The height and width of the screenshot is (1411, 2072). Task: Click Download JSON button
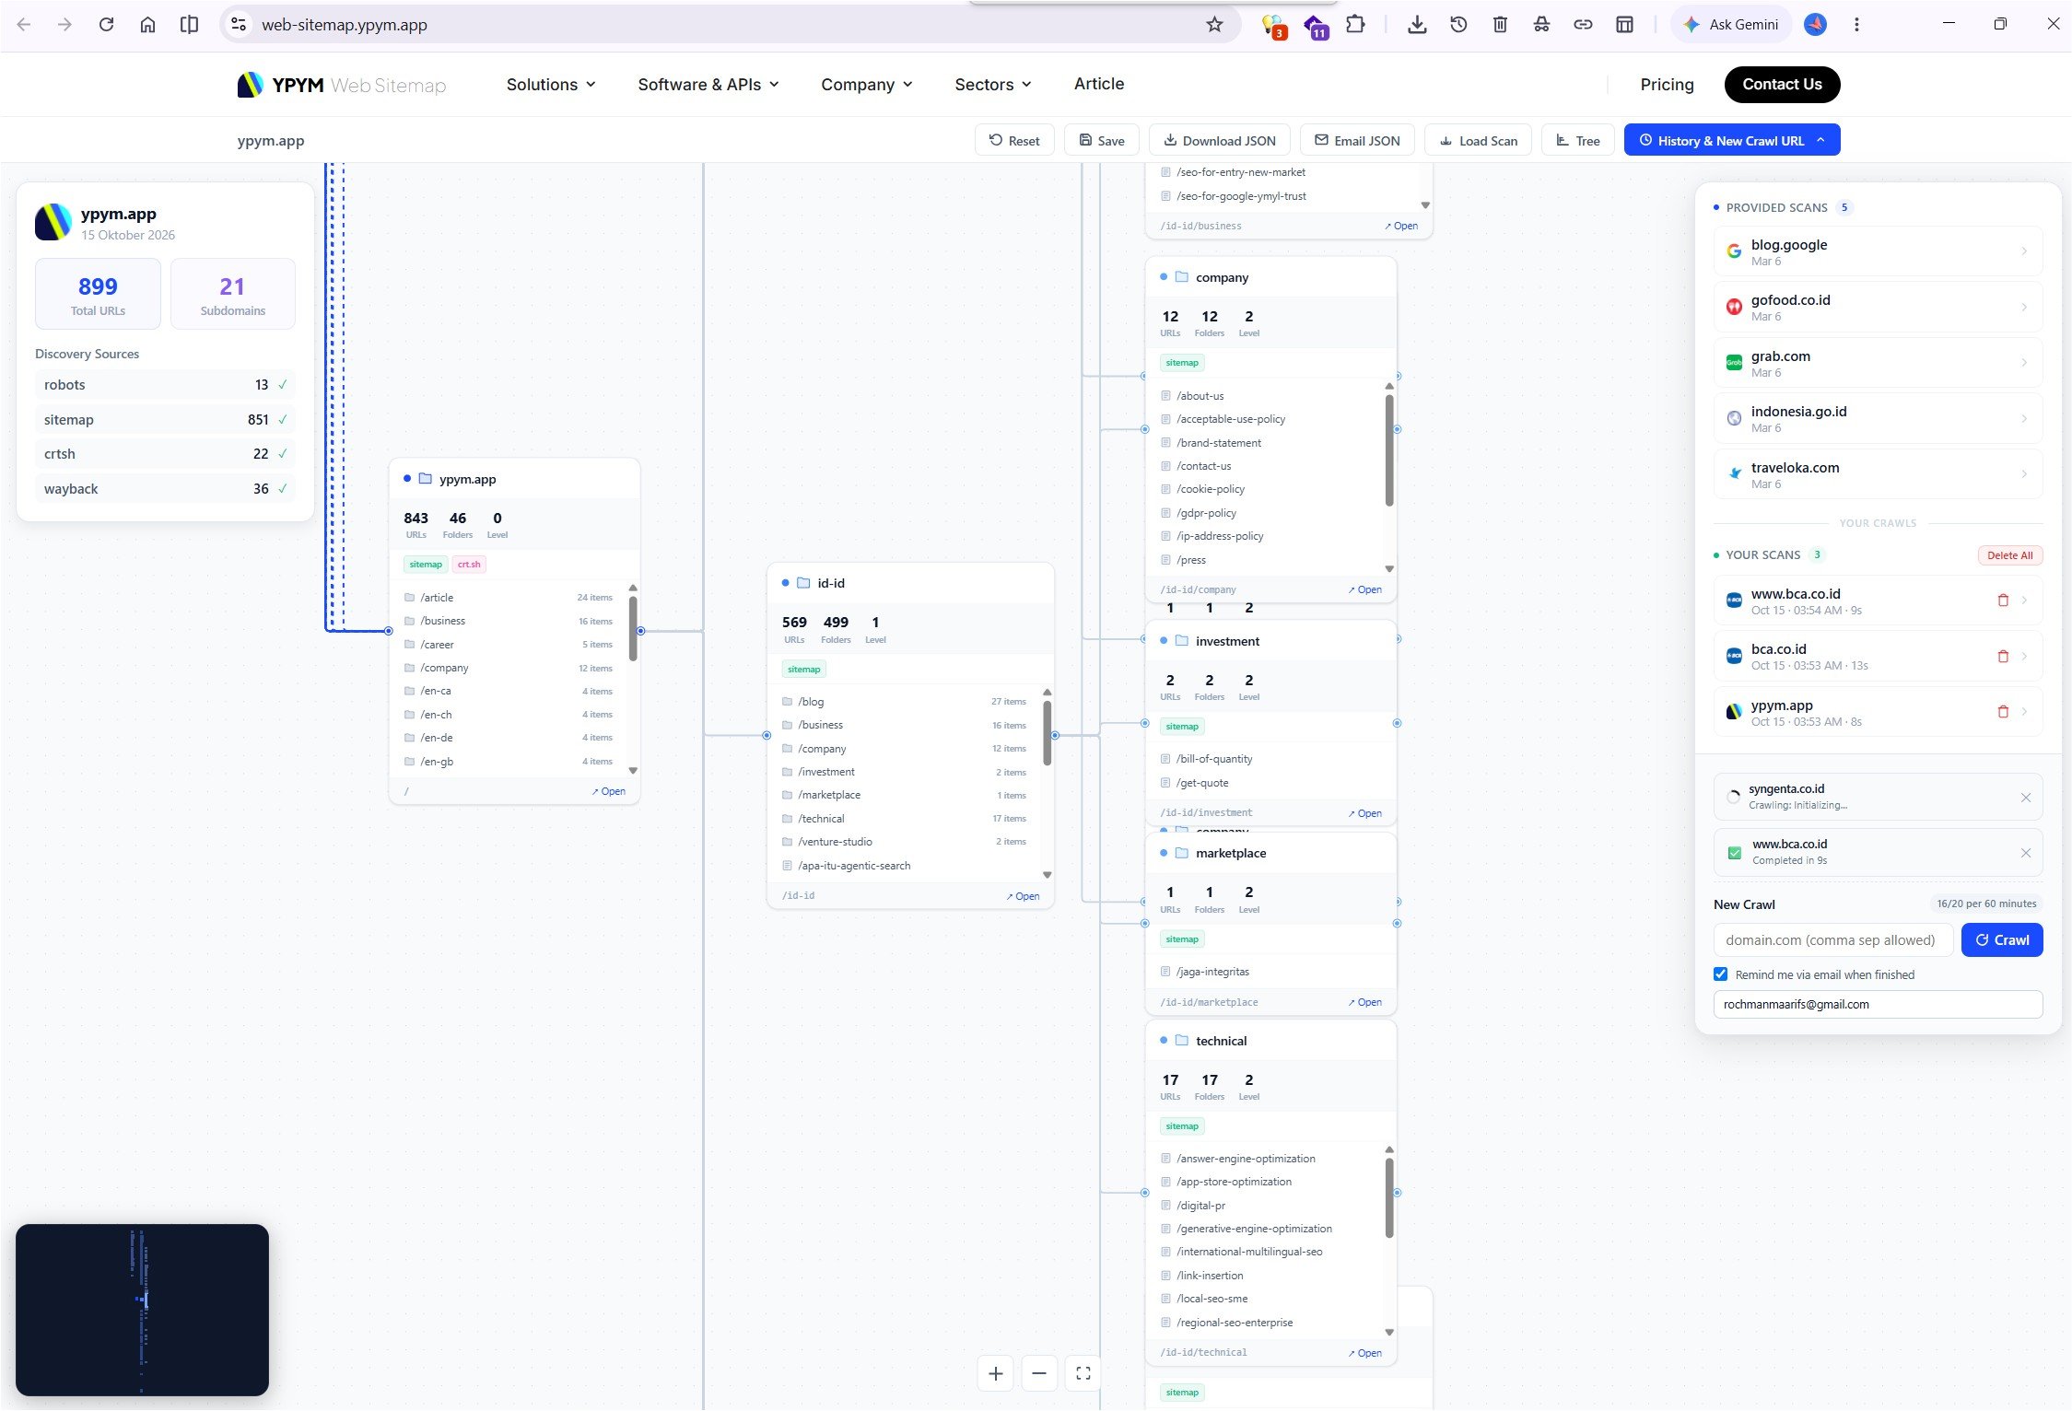tap(1220, 140)
